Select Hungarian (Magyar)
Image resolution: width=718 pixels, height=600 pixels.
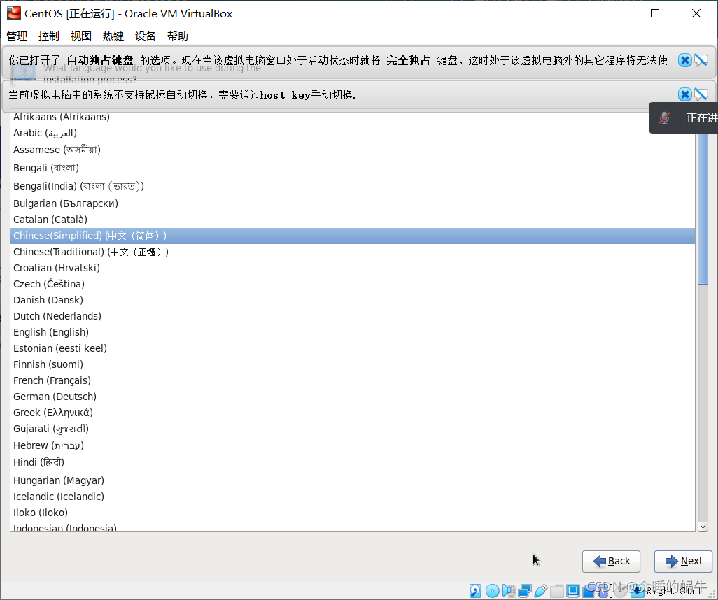tap(352, 480)
